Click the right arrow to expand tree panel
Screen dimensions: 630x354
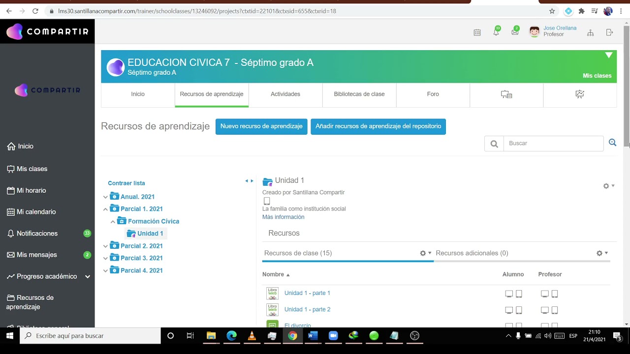tap(252, 181)
